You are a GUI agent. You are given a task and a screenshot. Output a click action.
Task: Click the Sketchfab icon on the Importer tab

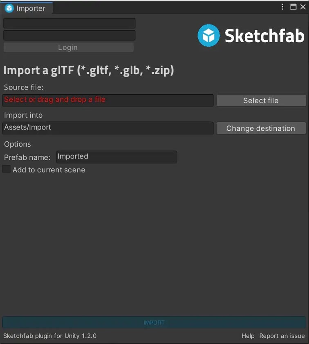point(9,8)
